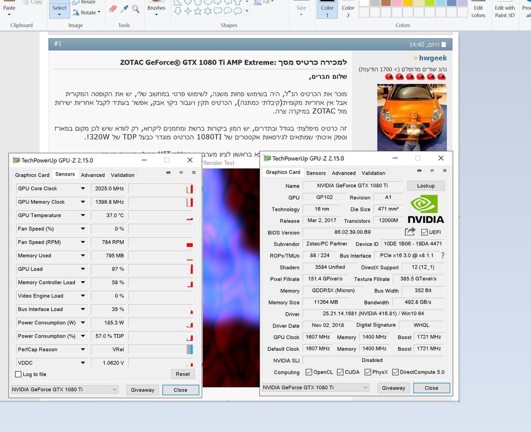Screen dimensions: 531x432
Task: Click GPU-Z app icon in Sensors title bar
Action: click(16, 160)
